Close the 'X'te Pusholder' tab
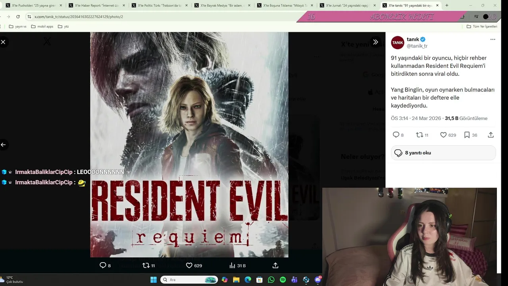 click(x=61, y=6)
